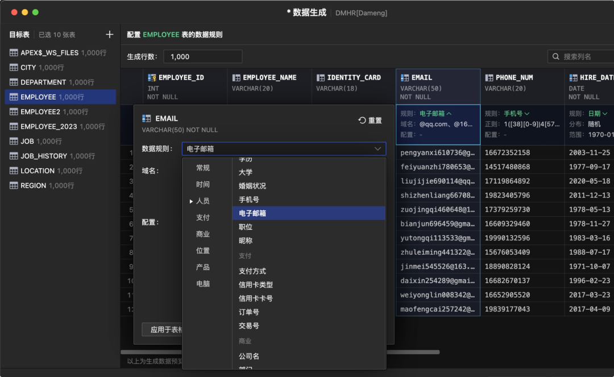This screenshot has width=614, height=377.
Task: Choose the 公司名 rule option
Action: (x=309, y=357)
